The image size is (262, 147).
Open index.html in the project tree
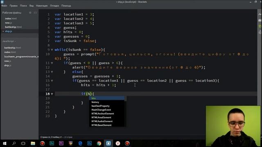click(x=10, y=52)
